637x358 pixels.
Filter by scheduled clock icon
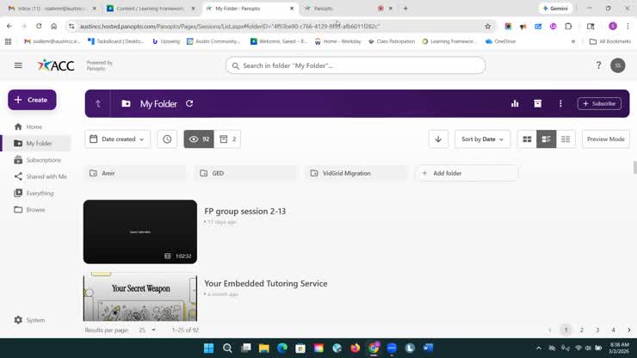pyautogui.click(x=167, y=139)
